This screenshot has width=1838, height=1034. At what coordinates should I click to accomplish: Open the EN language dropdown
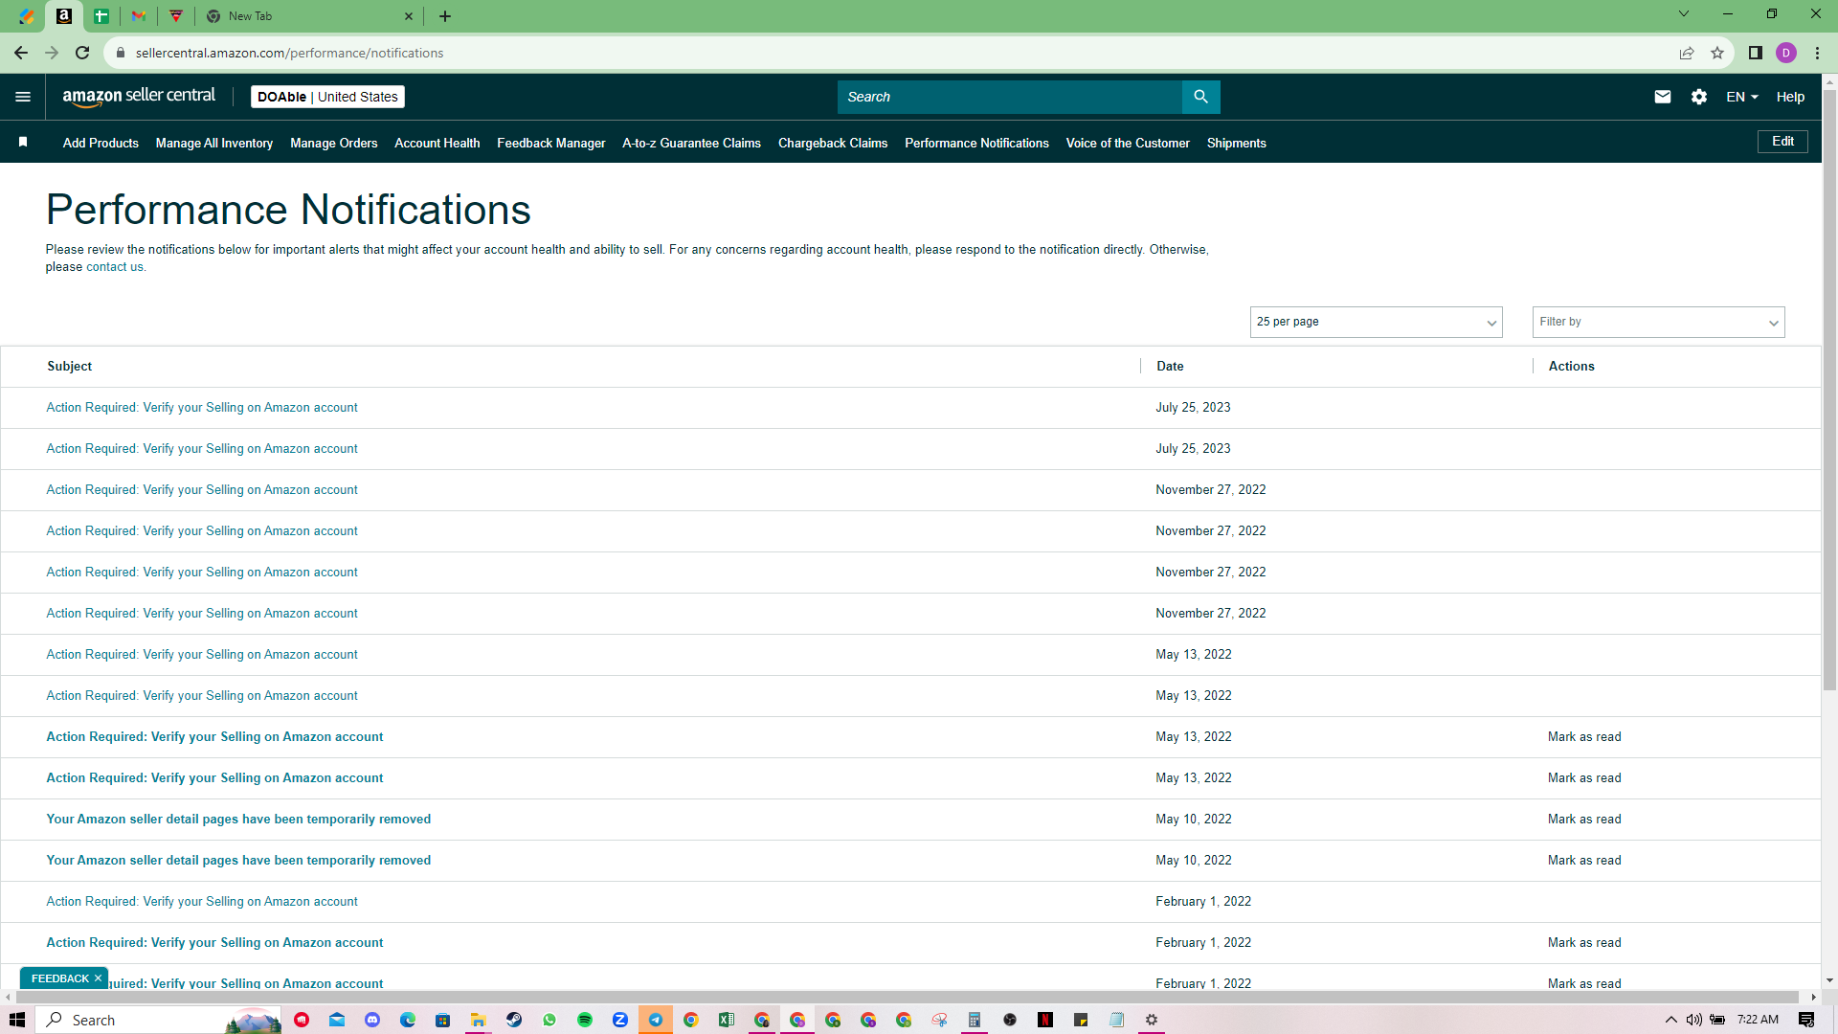click(x=1742, y=97)
